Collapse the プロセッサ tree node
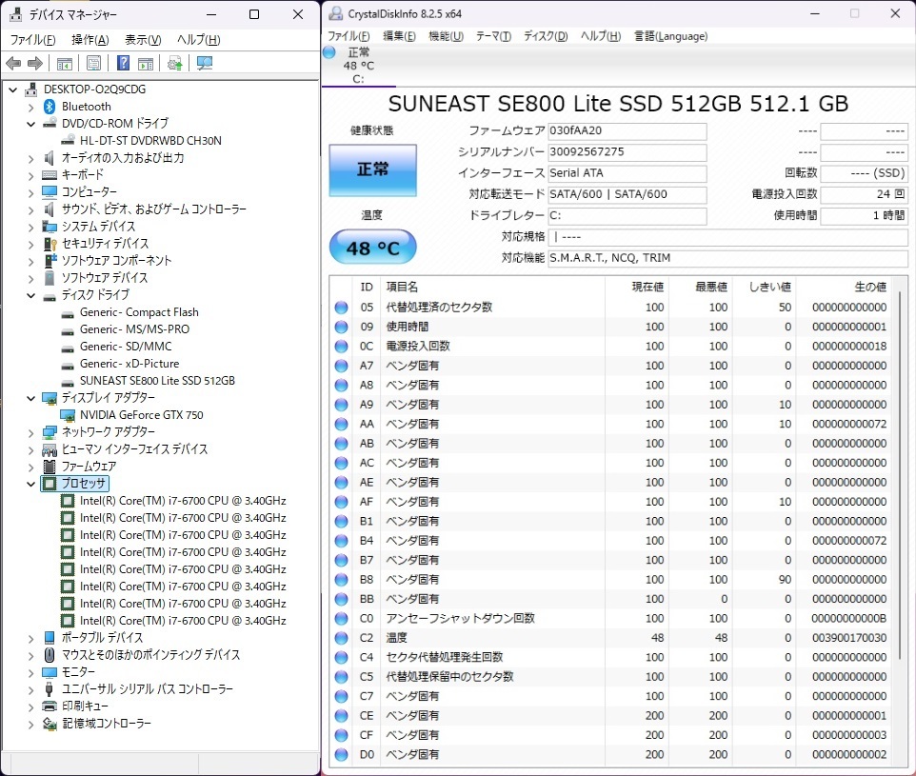Viewport: 916px width, 776px height. pyautogui.click(x=30, y=484)
